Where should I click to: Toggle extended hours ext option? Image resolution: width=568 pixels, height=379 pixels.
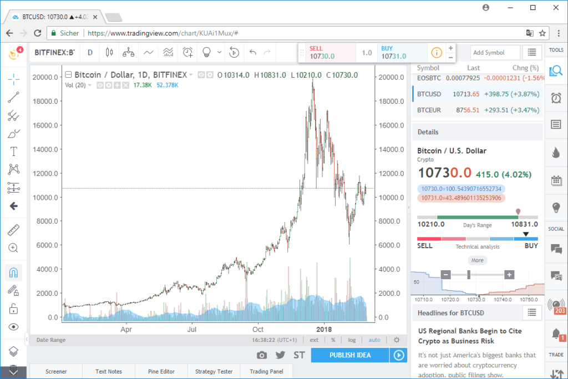coord(314,340)
